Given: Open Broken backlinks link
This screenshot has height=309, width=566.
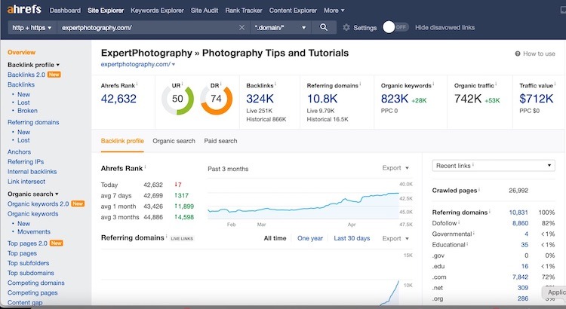Looking at the screenshot, I should (27, 111).
